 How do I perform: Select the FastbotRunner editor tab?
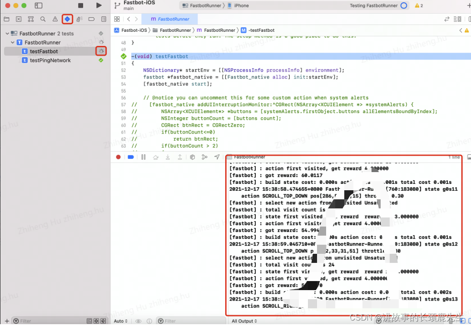pyautogui.click(x=170, y=19)
